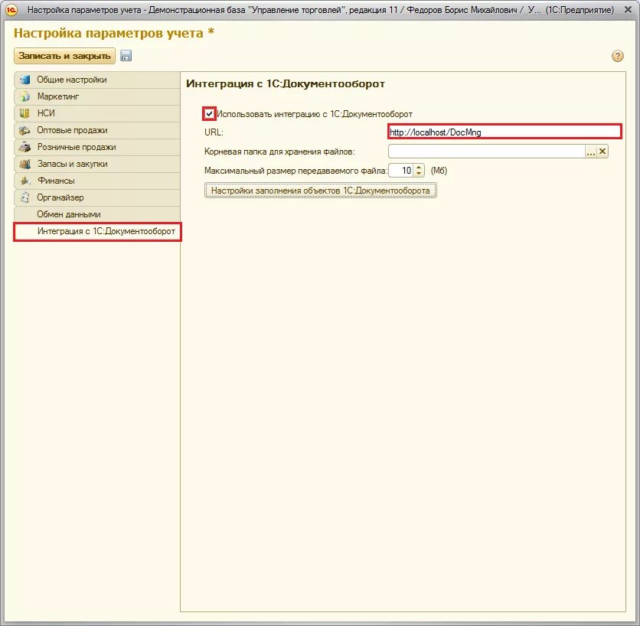Viewport: 640px width, 626px height.
Task: Open Настройки заполнения объектов 1С:Документооборота
Action: (x=321, y=191)
